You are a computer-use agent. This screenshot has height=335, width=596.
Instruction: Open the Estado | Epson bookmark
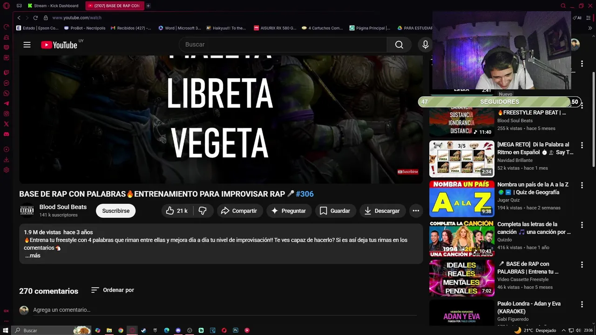[x=37, y=28]
